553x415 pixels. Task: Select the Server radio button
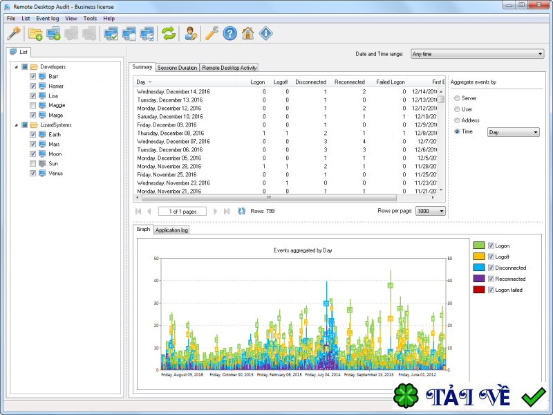[x=457, y=99]
